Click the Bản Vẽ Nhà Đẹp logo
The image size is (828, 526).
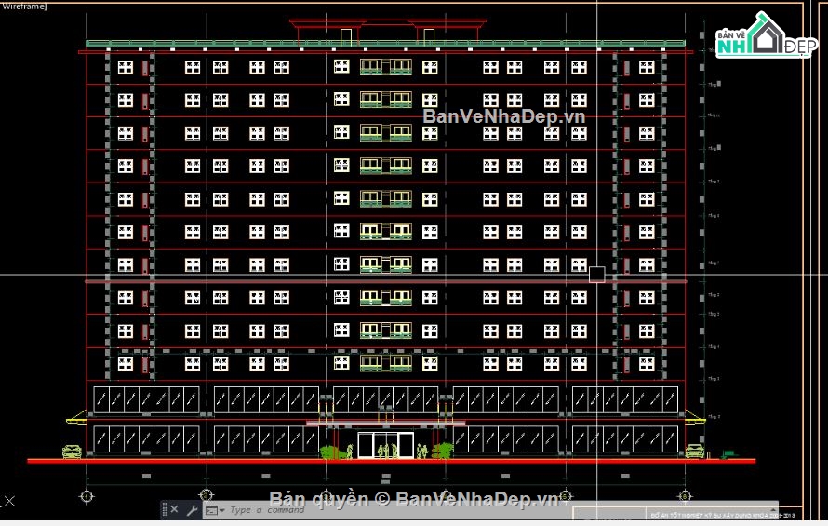tap(765, 37)
